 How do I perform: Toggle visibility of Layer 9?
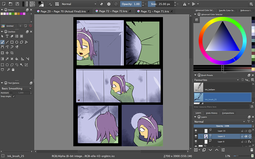click(196, 141)
